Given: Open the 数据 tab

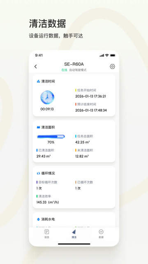Looking at the screenshot, I should point(101,234).
